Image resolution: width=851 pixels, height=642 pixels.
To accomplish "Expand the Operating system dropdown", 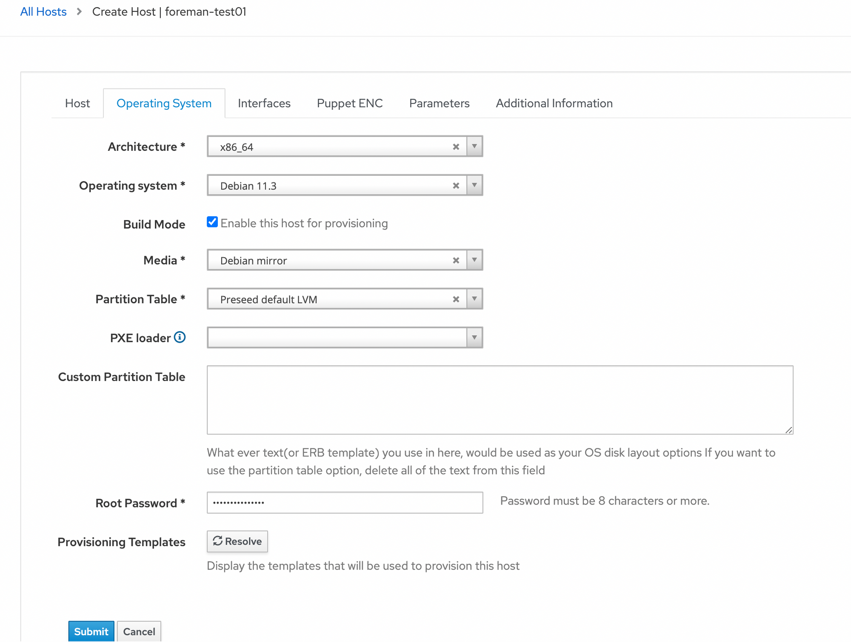I will pyautogui.click(x=474, y=185).
